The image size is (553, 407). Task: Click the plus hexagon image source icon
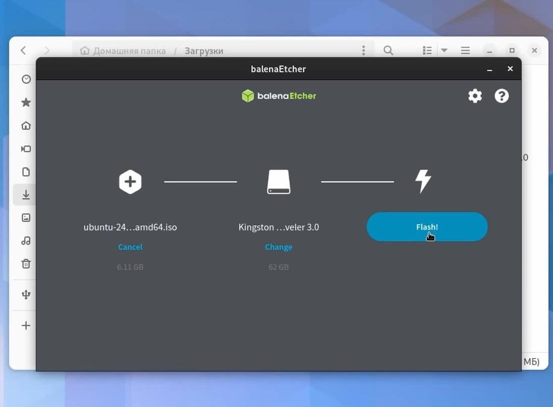click(x=130, y=182)
